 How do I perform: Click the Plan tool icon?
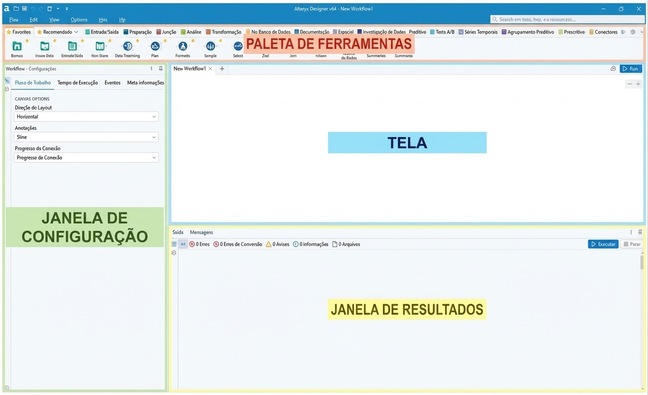tap(155, 46)
